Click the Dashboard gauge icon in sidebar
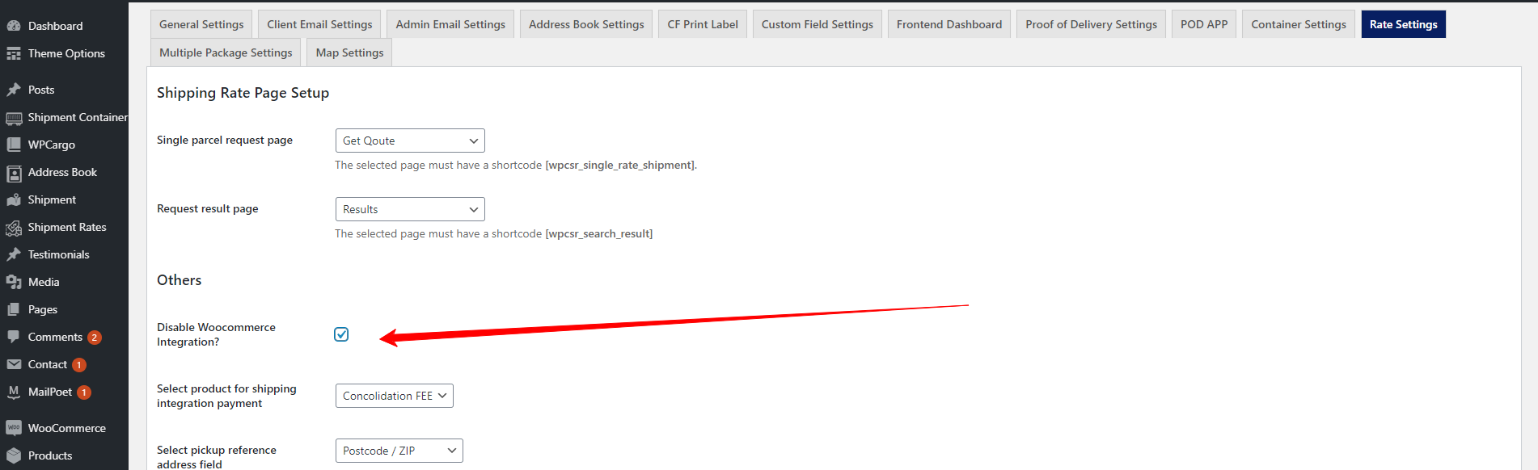 (x=14, y=26)
